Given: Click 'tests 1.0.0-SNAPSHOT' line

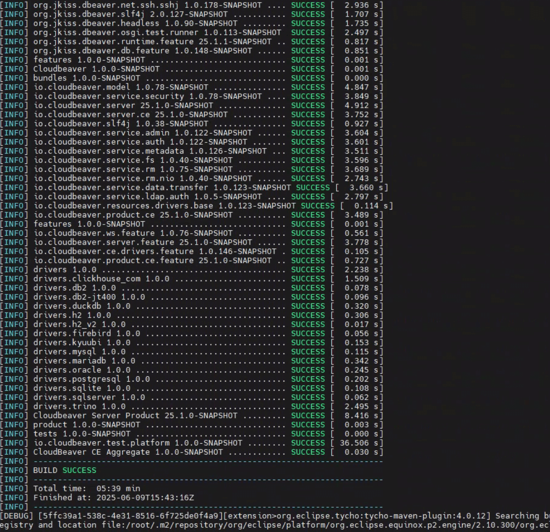Looking at the screenshot, I should [191, 434].
